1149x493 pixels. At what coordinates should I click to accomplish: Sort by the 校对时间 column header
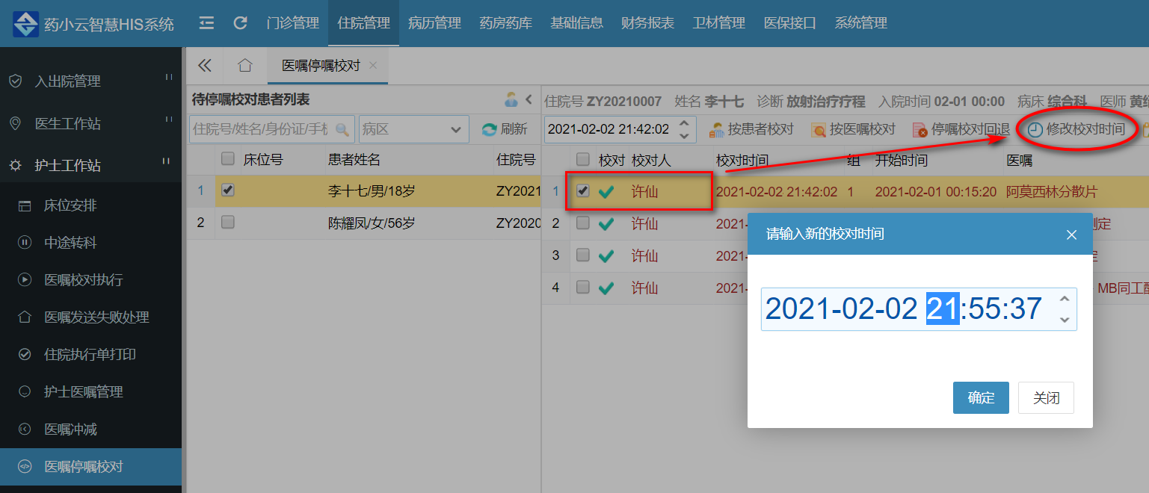[x=742, y=160]
